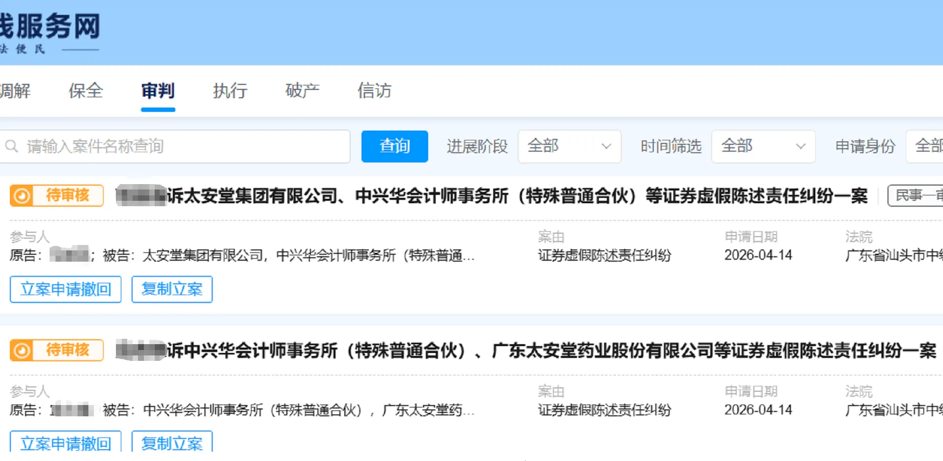Click the 民事一审 tag on first case

pyautogui.click(x=915, y=195)
